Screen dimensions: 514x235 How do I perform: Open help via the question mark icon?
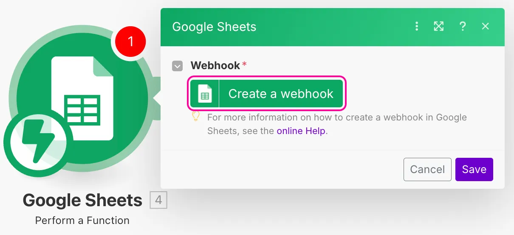click(463, 27)
